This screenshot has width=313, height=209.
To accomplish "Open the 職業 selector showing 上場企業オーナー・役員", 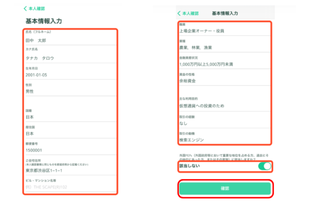I will coord(224,31).
